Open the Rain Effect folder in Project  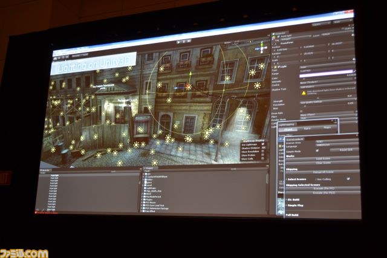click(x=151, y=211)
